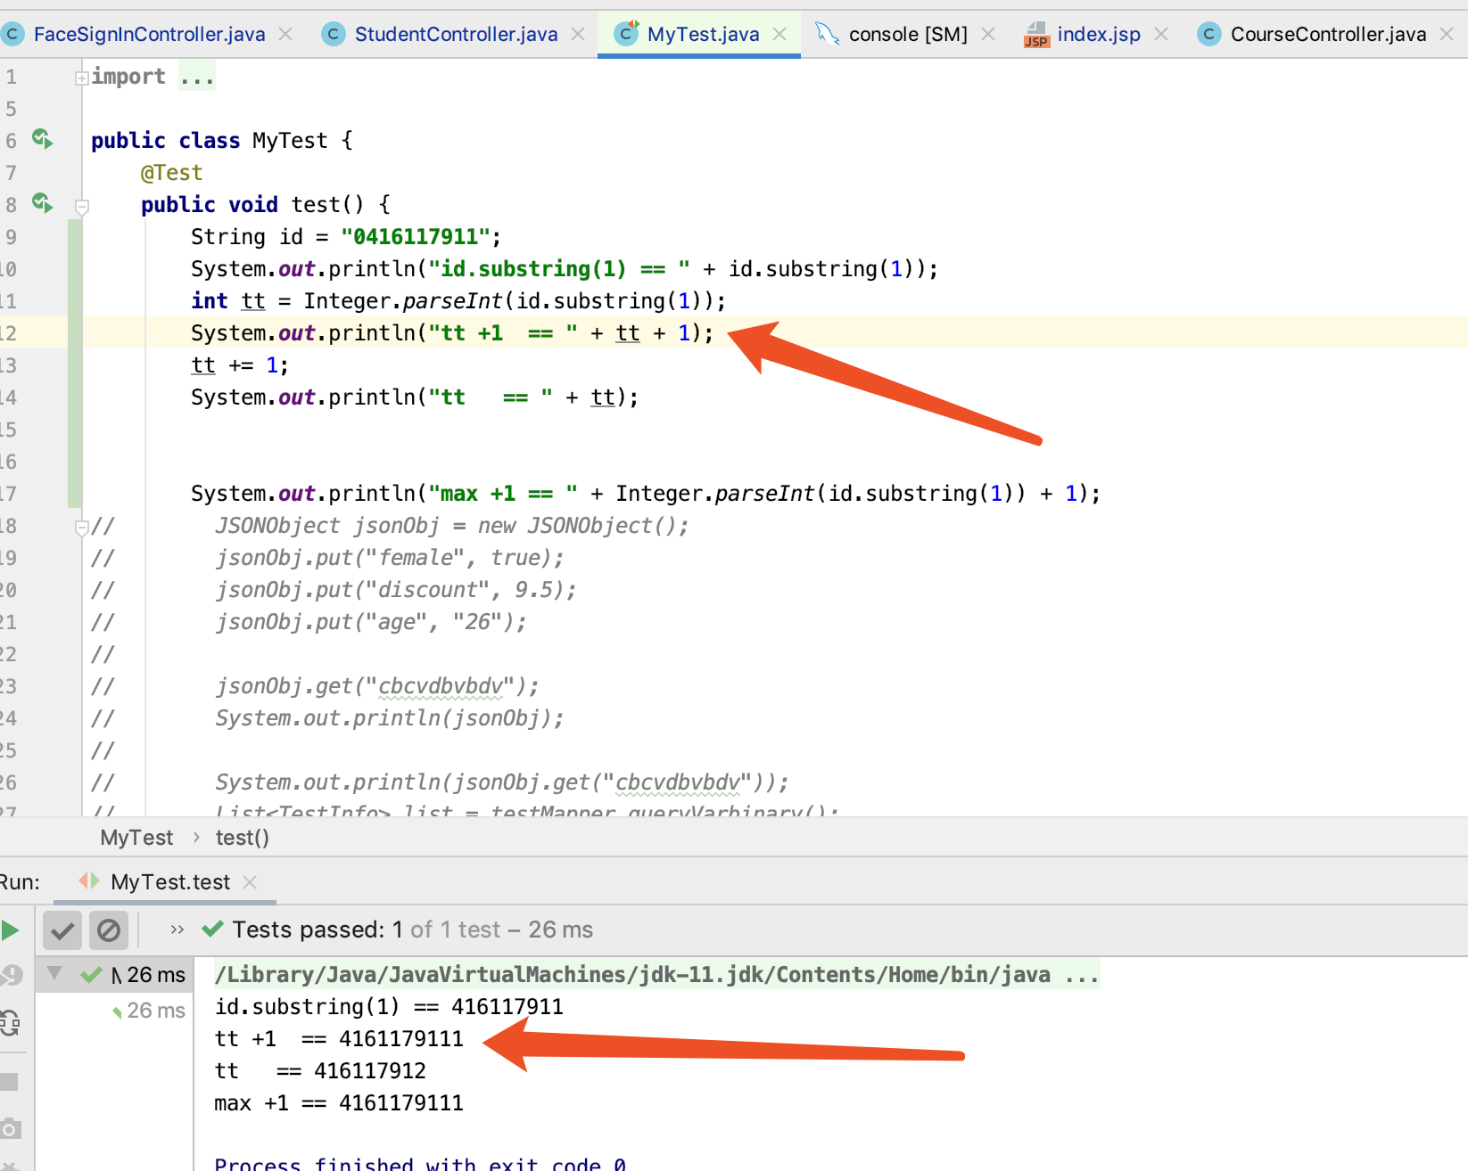Switch to FaceSignInController.java tab
Image resolution: width=1468 pixels, height=1171 pixels.
pos(149,34)
